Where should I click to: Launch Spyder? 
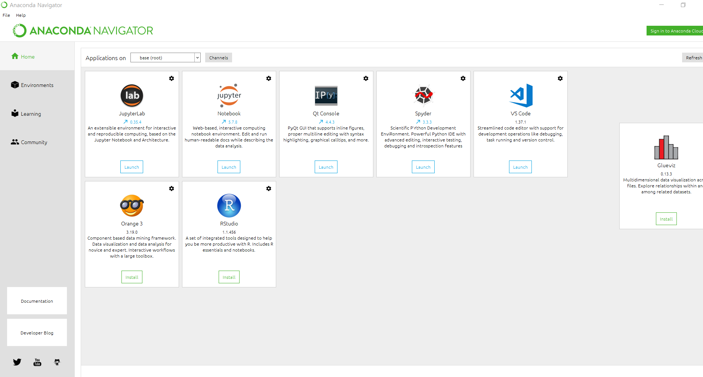423,167
